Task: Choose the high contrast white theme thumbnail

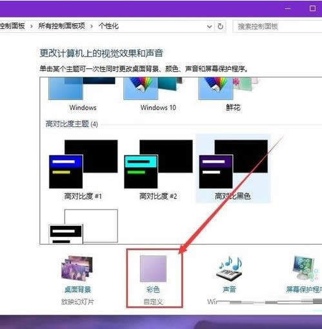Action: coord(83,226)
